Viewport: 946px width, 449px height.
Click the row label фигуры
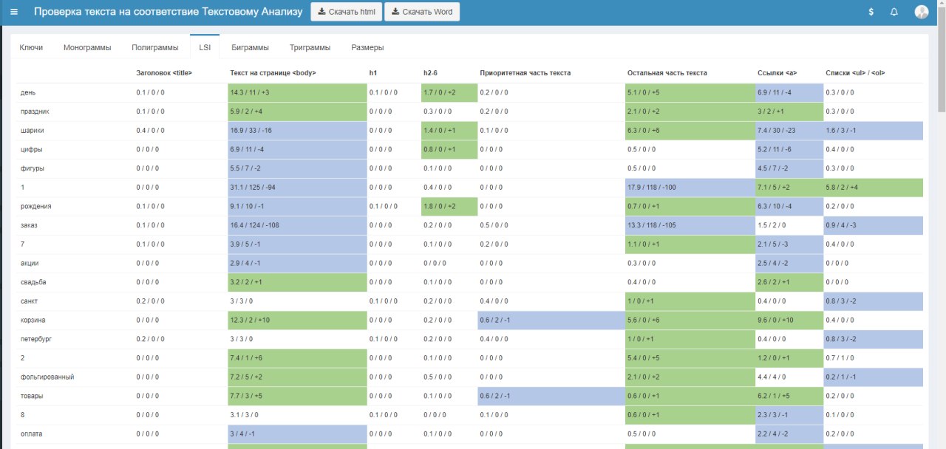[33, 168]
